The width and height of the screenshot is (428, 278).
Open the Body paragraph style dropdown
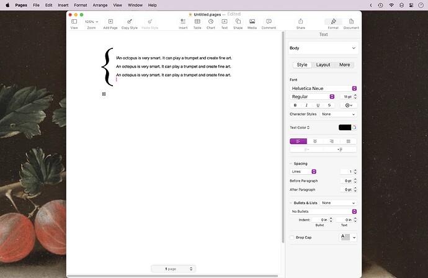click(x=323, y=48)
